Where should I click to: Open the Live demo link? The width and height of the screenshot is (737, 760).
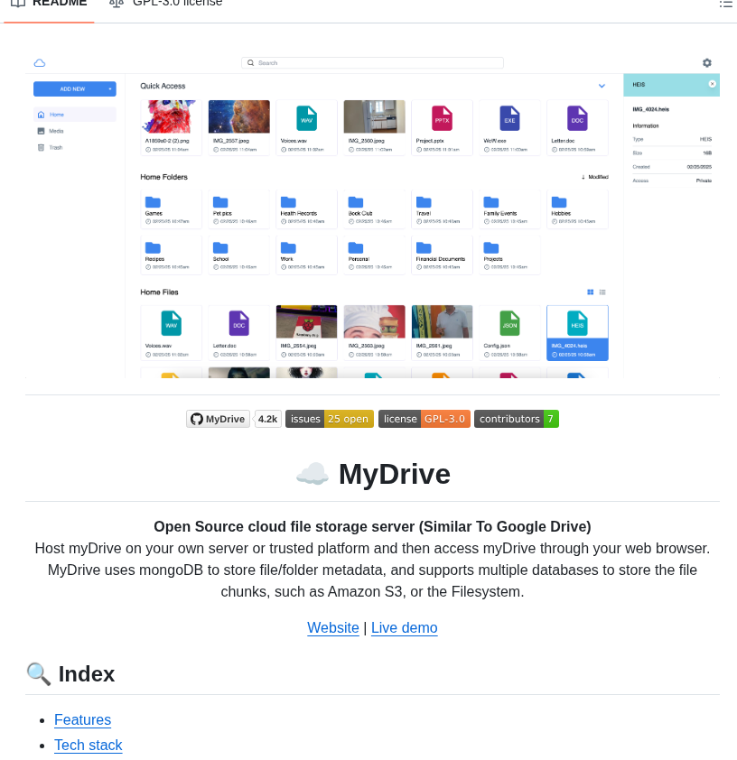404,627
